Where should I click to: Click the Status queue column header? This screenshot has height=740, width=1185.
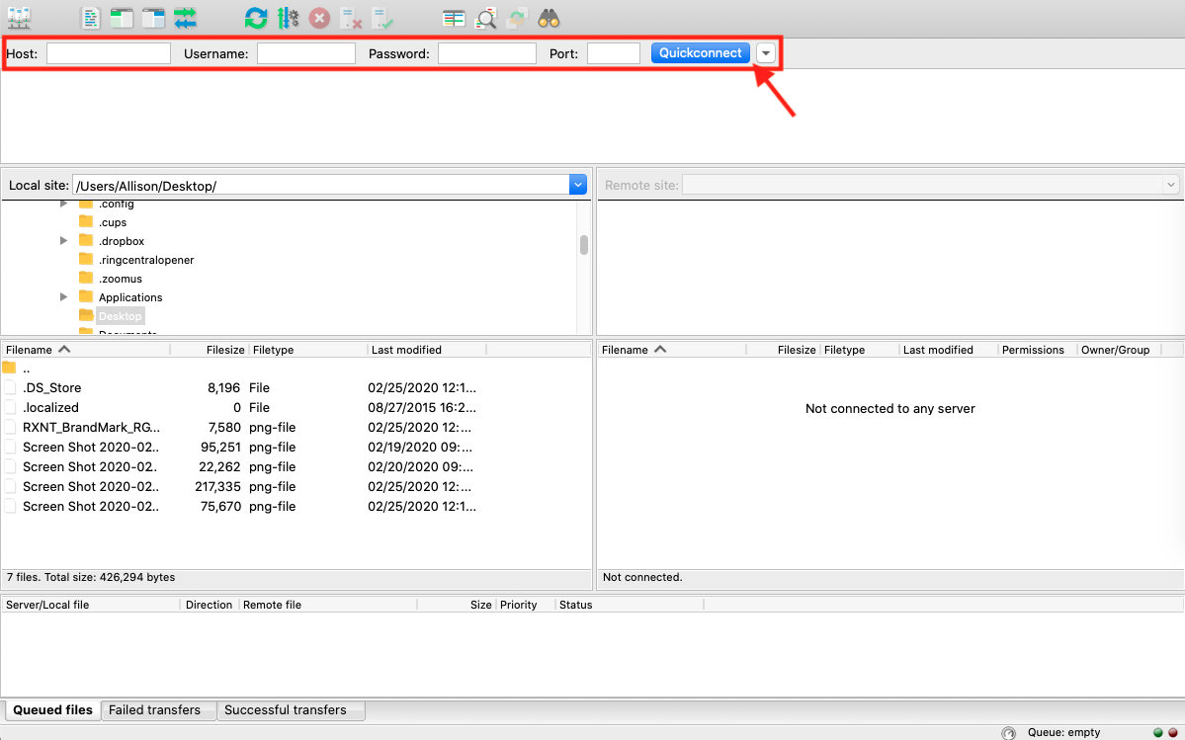(630, 605)
